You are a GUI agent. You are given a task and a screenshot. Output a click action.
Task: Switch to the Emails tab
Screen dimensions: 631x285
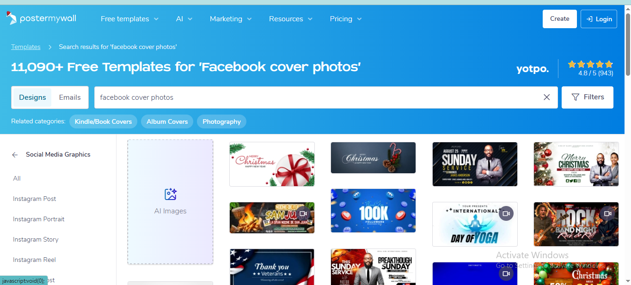tap(69, 97)
